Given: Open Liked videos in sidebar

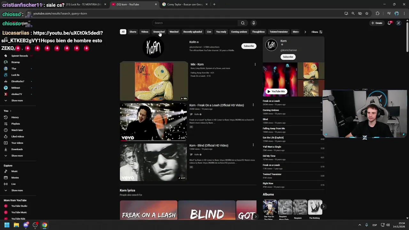Looking at the screenshot, I should 18,136.
